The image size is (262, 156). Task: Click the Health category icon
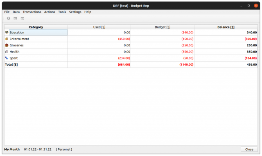click(7, 52)
